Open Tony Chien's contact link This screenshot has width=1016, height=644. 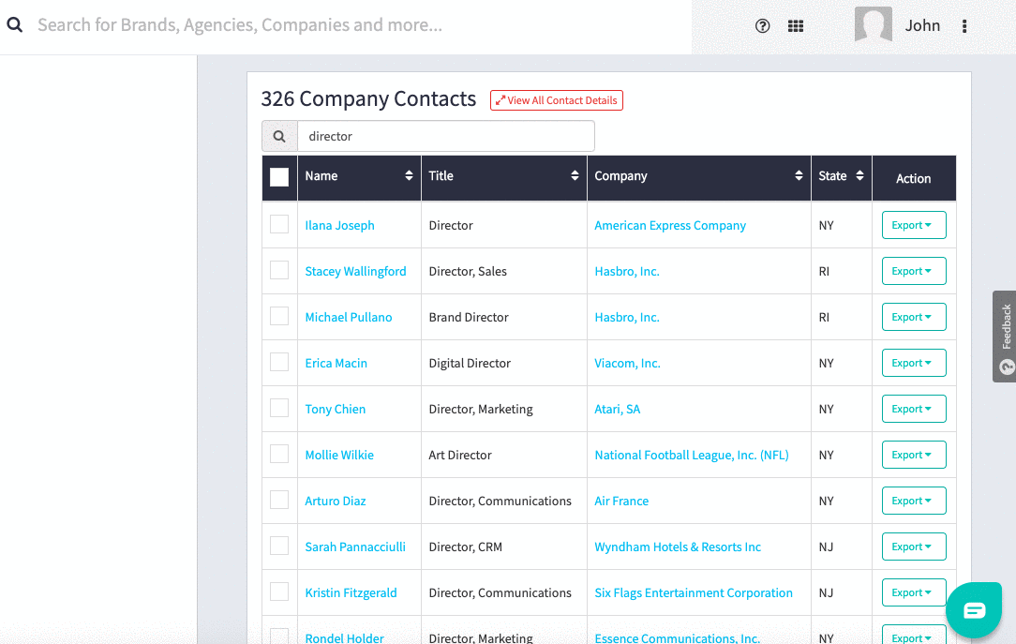tap(335, 410)
